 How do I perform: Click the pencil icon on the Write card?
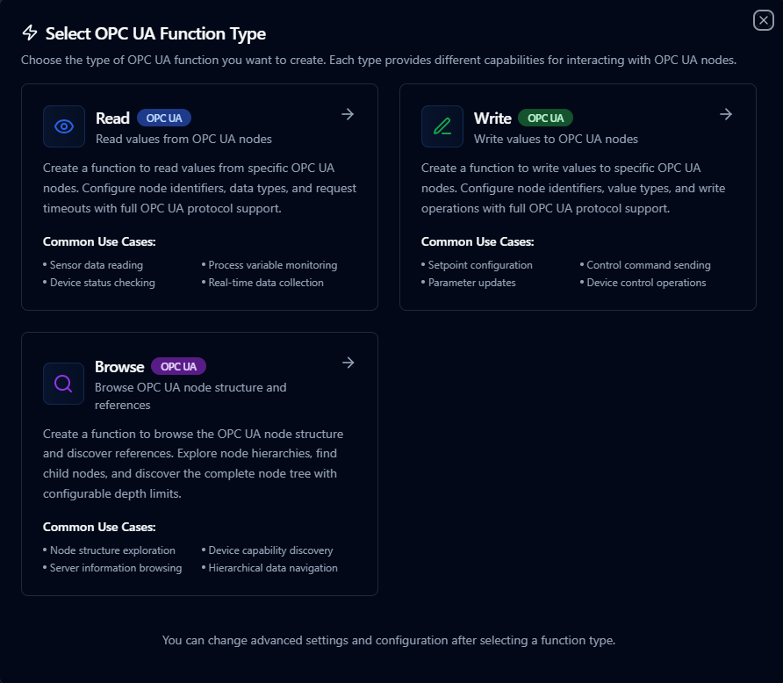[x=442, y=126]
